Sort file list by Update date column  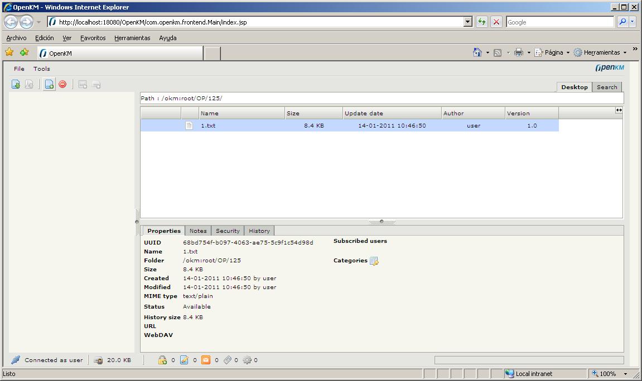pyautogui.click(x=392, y=113)
